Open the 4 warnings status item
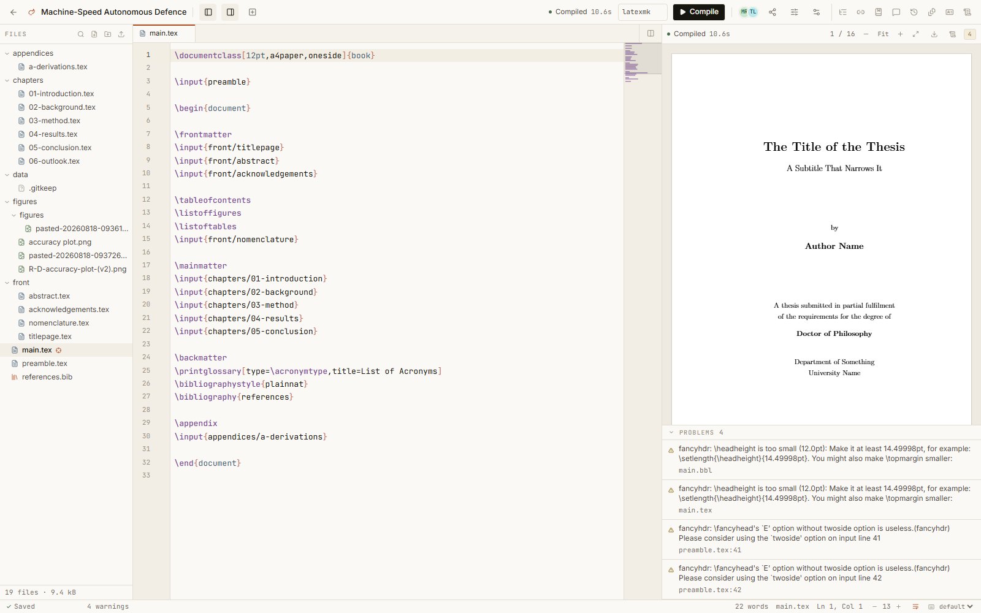 [x=108, y=606]
